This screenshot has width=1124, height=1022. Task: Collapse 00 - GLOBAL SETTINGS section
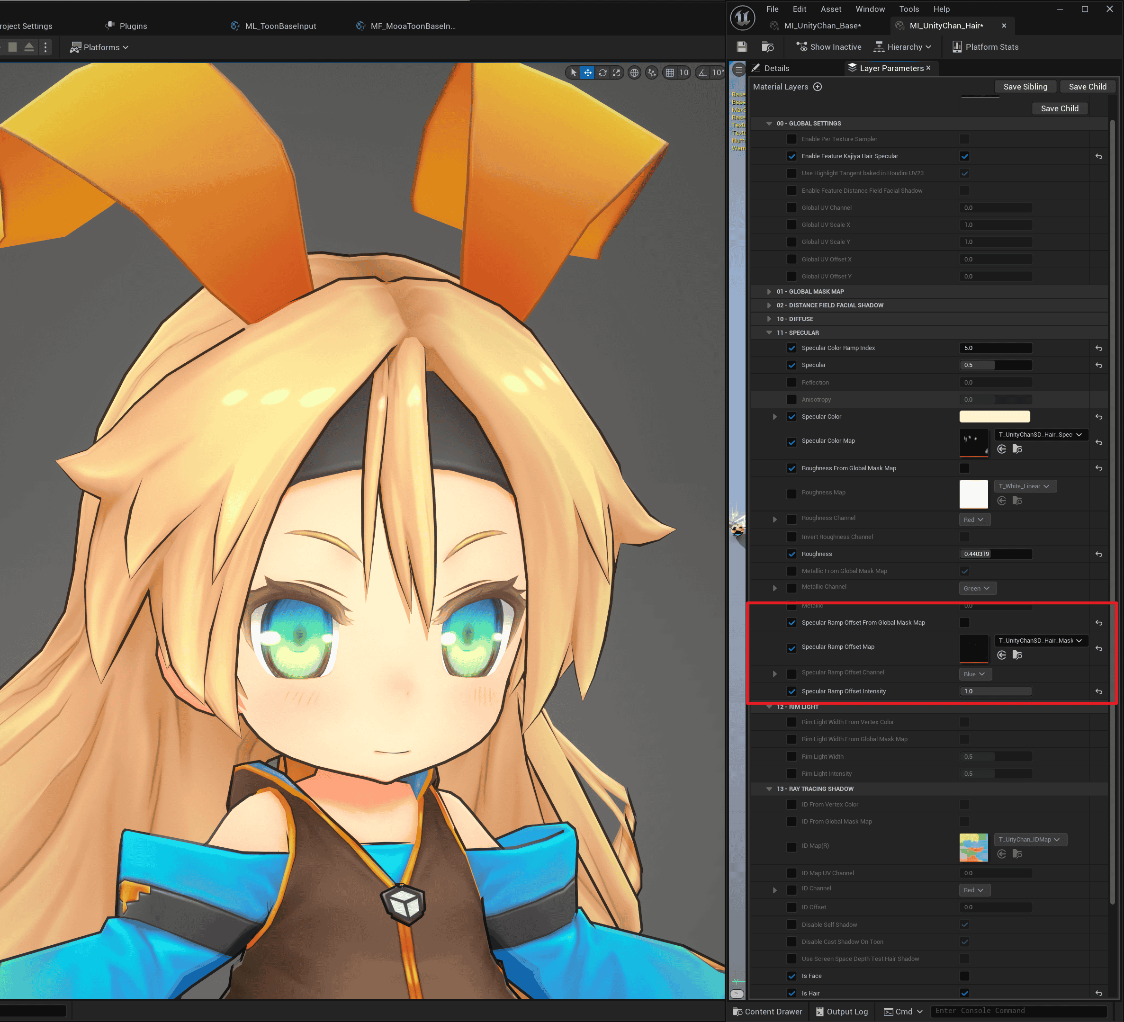click(769, 123)
